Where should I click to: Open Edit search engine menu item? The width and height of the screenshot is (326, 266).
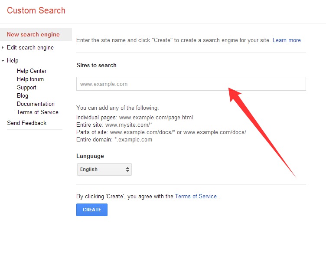[x=30, y=48]
